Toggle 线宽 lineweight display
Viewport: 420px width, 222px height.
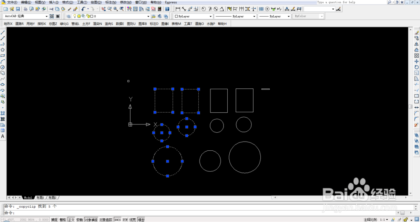click(x=133, y=219)
